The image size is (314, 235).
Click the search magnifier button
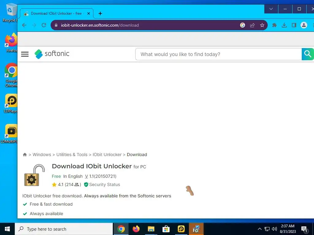click(308, 54)
